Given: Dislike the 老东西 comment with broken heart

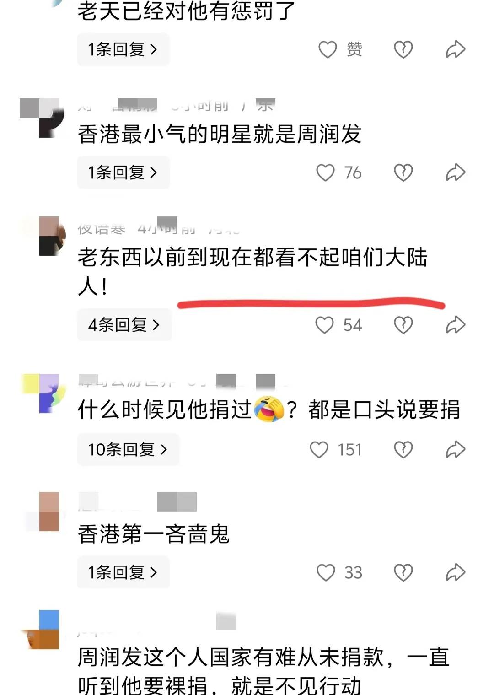Looking at the screenshot, I should pos(403,325).
